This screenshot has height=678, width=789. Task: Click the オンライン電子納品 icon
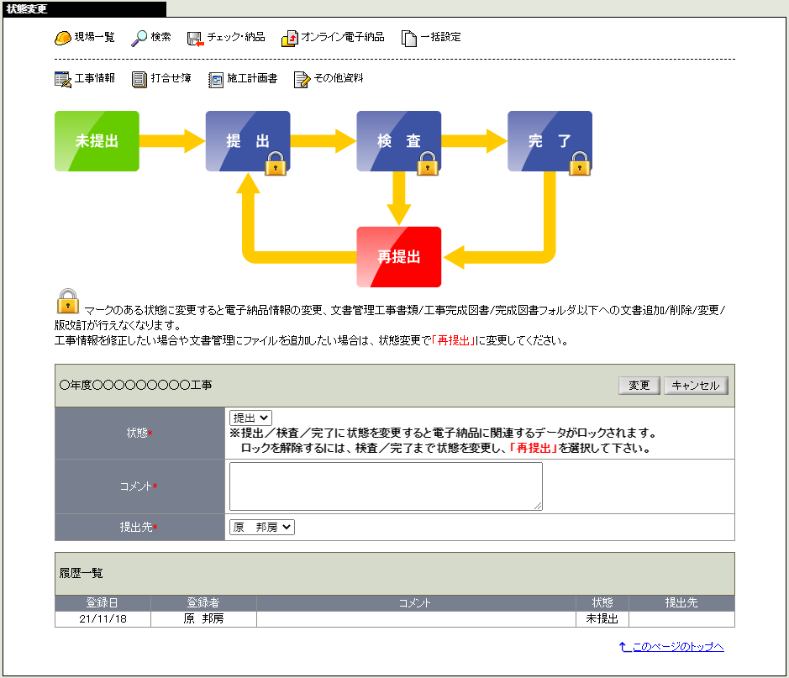289,39
